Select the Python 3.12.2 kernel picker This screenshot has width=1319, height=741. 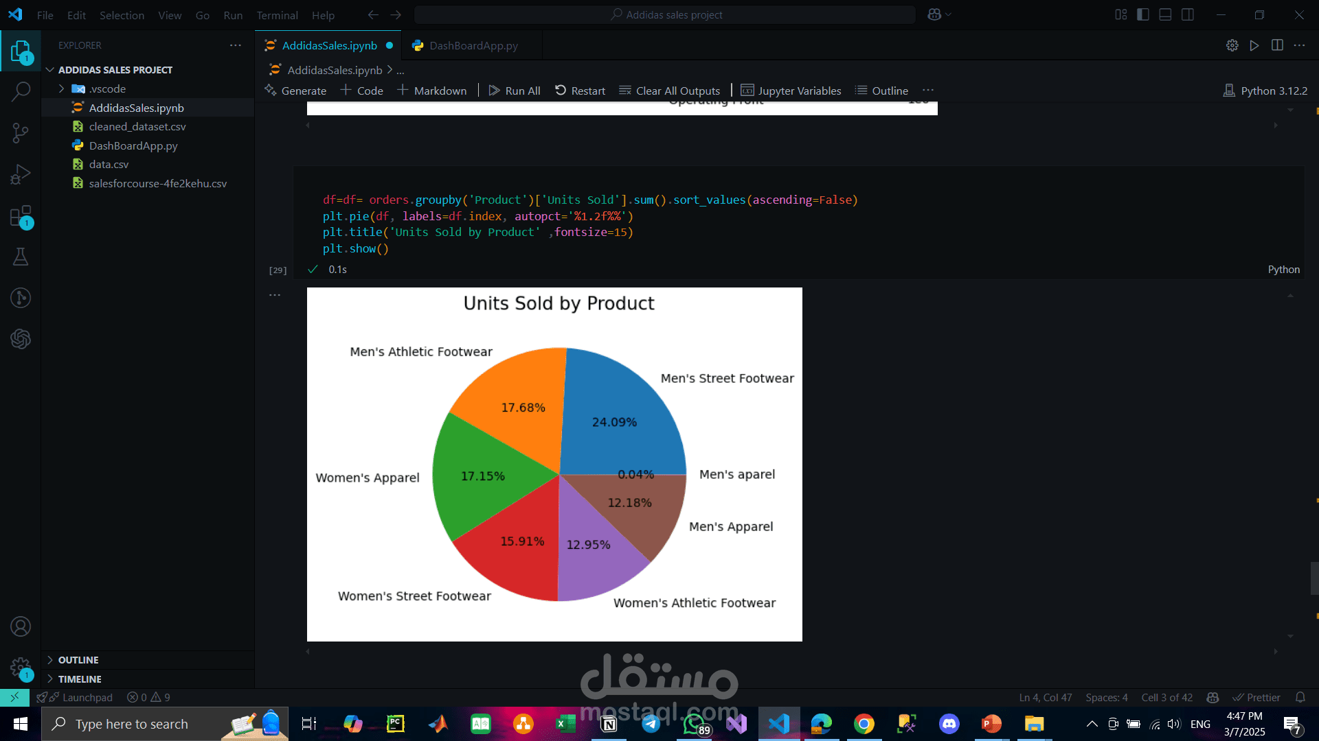point(1265,91)
